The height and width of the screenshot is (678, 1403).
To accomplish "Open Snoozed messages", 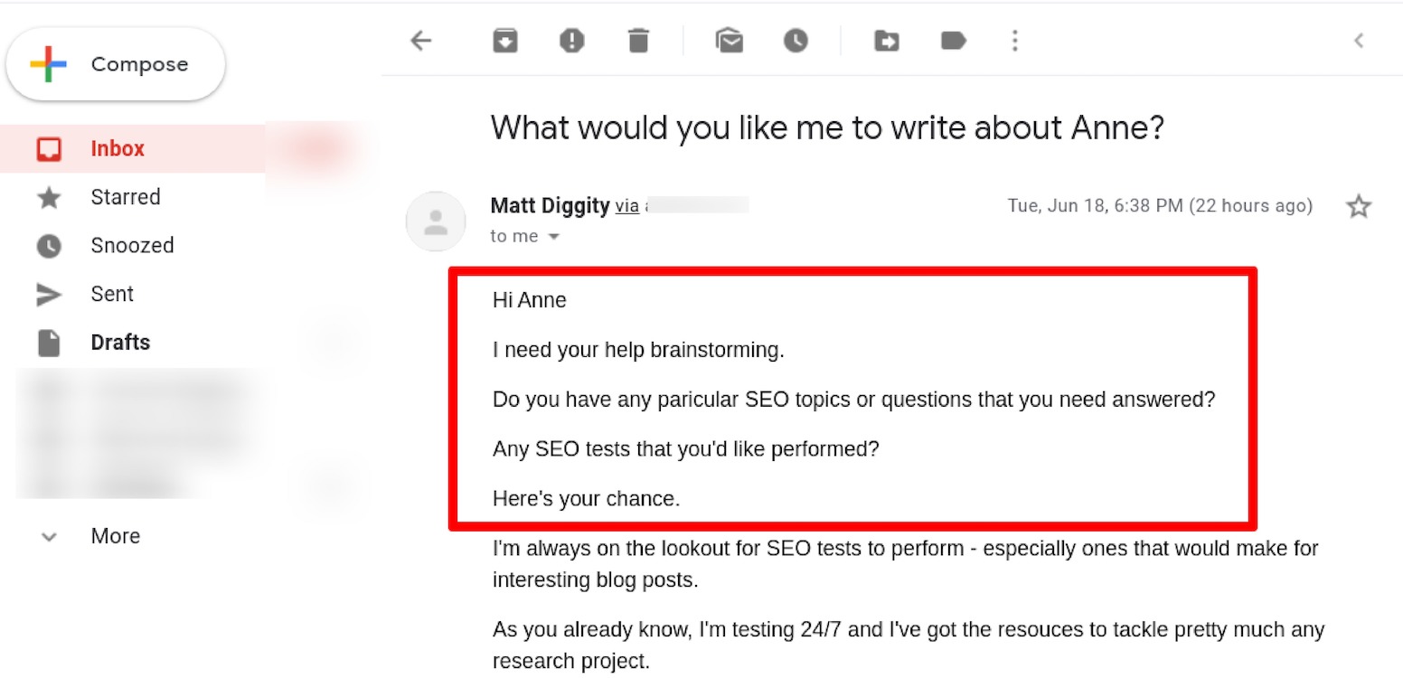I will click(x=132, y=245).
